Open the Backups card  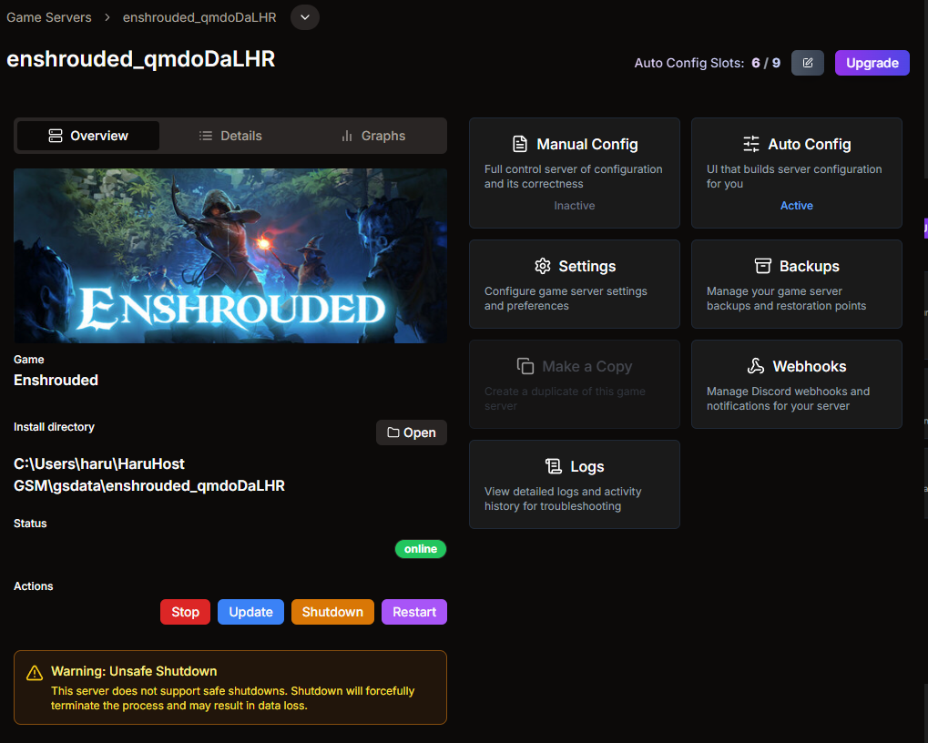(x=797, y=284)
